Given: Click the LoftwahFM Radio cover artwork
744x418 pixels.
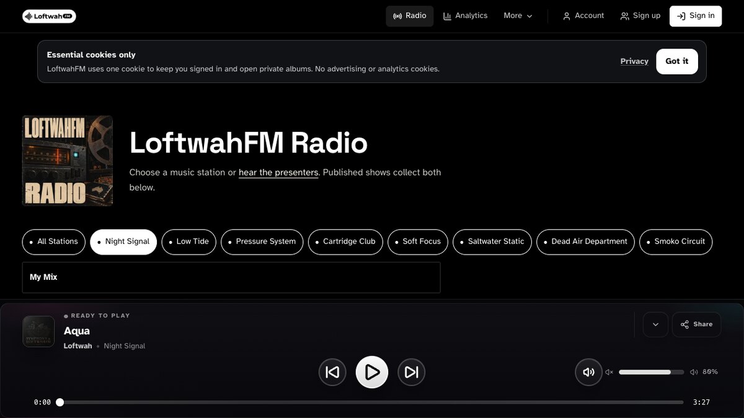Looking at the screenshot, I should pos(68,160).
